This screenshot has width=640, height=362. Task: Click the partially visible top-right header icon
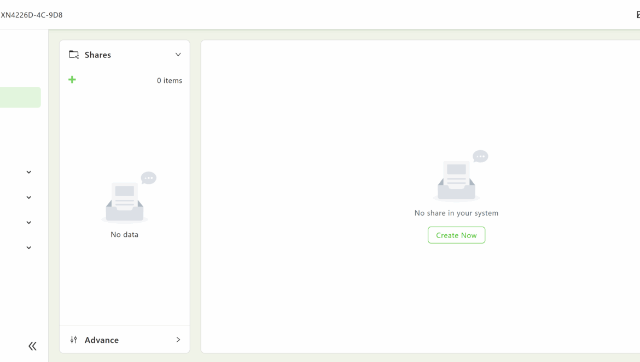[x=638, y=15]
